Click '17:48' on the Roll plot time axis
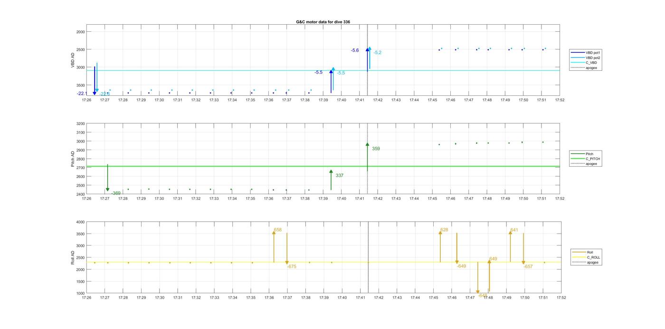Screen dimensions: 665x329 coord(488,298)
